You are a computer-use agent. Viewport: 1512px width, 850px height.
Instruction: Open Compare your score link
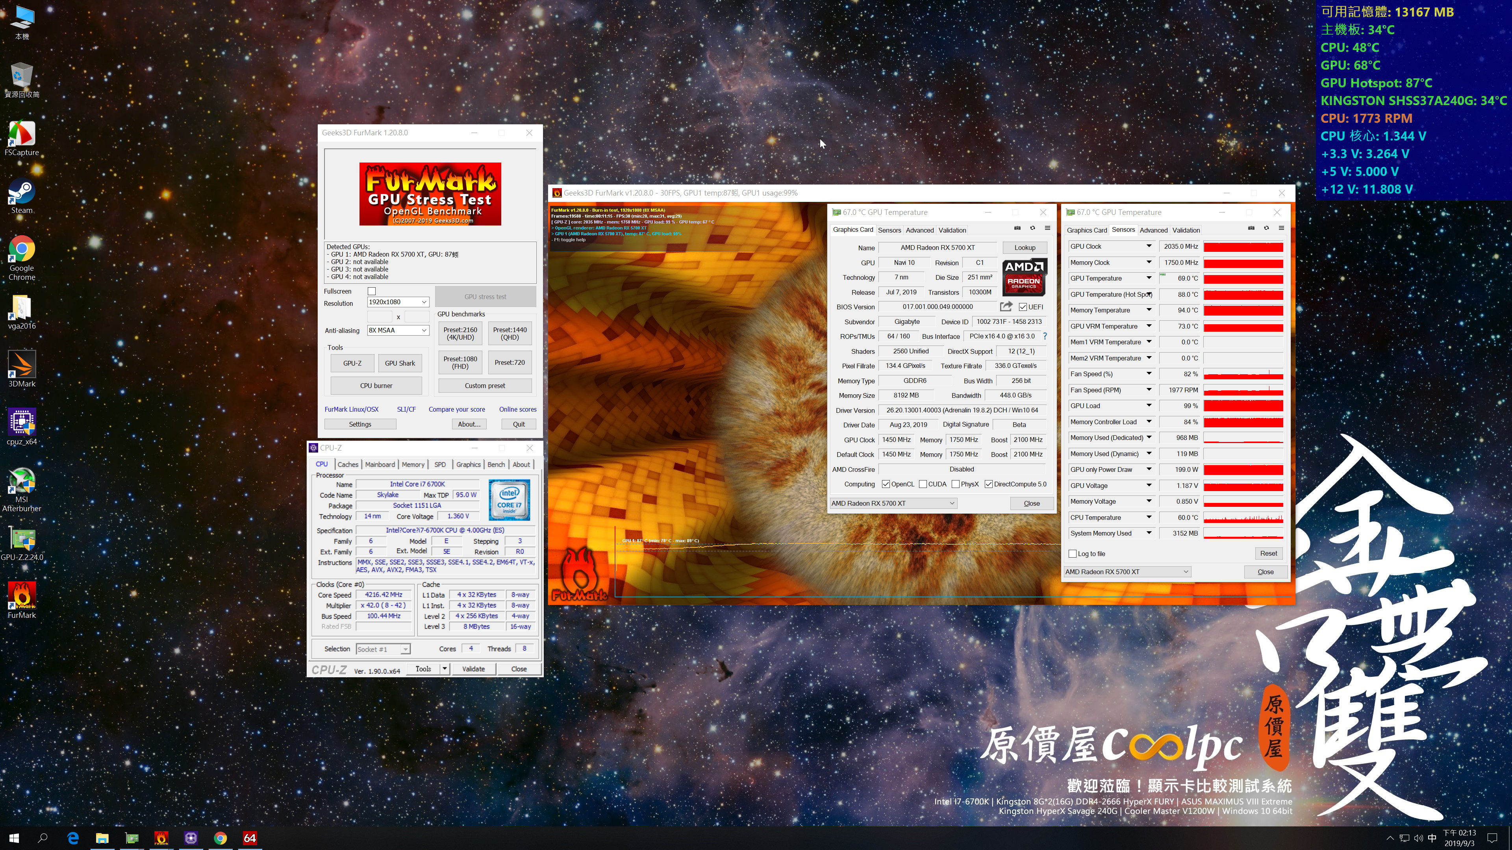click(457, 409)
